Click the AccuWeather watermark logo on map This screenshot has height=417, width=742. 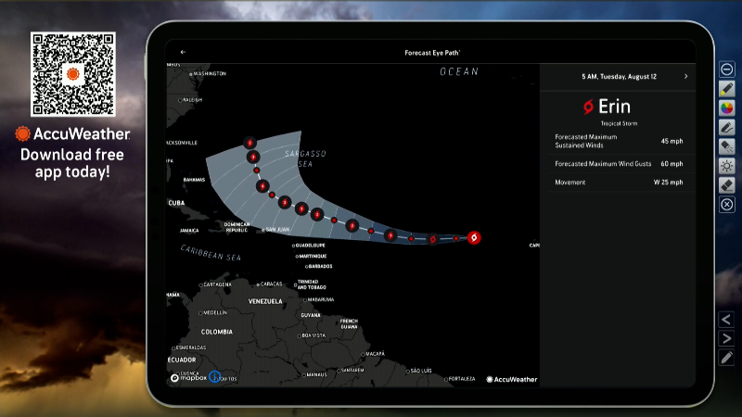tap(512, 379)
